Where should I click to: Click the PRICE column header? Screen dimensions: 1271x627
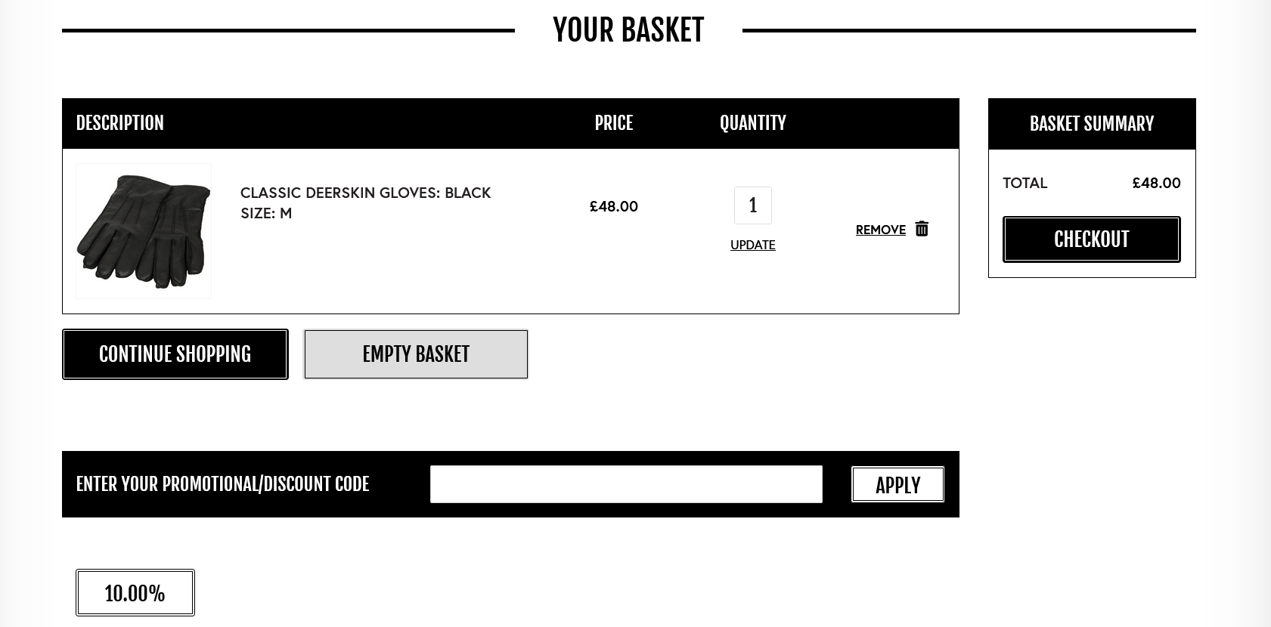coord(613,123)
